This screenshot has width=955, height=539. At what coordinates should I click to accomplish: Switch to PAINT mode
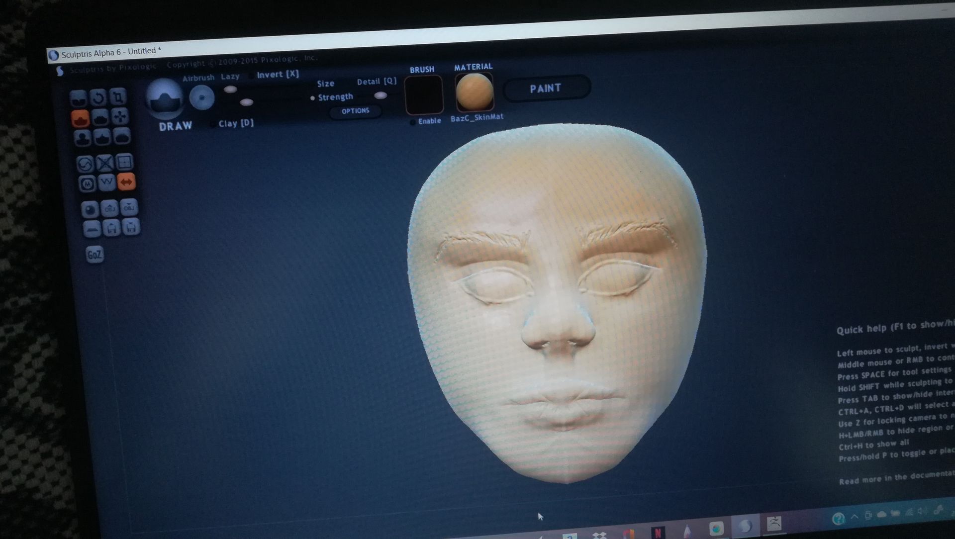pos(546,89)
